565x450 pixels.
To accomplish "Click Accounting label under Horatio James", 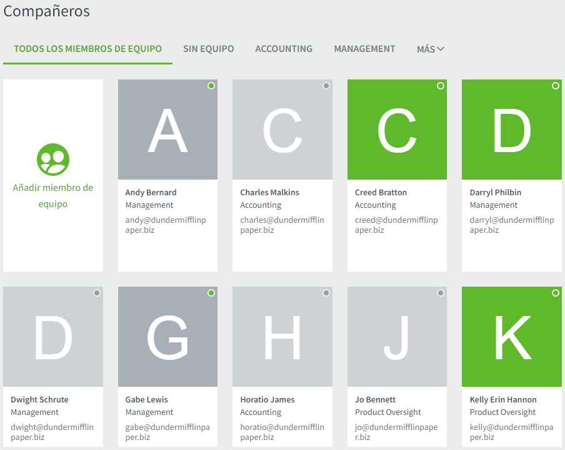I will (261, 412).
